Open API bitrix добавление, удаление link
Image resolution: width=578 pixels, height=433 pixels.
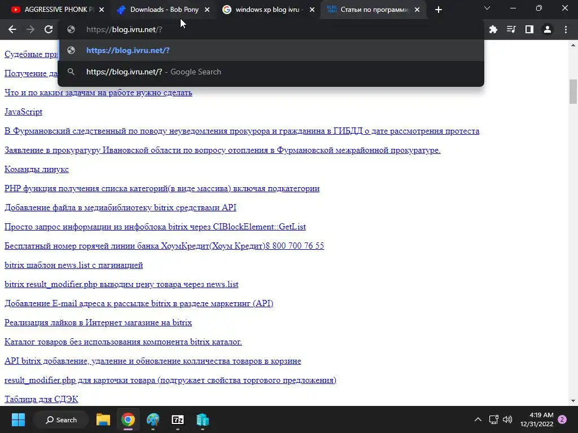[x=152, y=361]
